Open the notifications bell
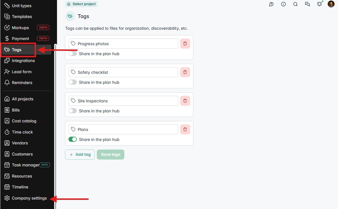Image resolution: width=338 pixels, height=209 pixels. click(319, 4)
